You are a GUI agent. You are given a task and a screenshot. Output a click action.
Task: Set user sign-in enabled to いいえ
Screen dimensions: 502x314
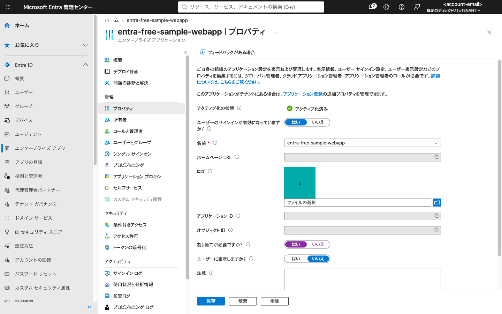[x=318, y=122]
